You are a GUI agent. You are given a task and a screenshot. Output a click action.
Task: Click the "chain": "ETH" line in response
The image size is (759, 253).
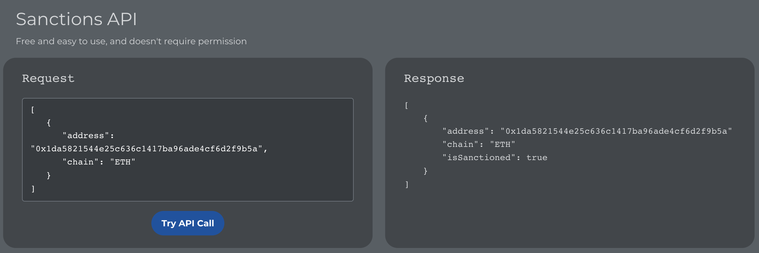coord(479,144)
